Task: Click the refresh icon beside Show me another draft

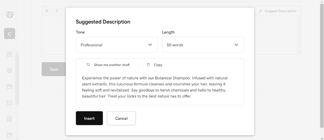Action: tap(88, 65)
